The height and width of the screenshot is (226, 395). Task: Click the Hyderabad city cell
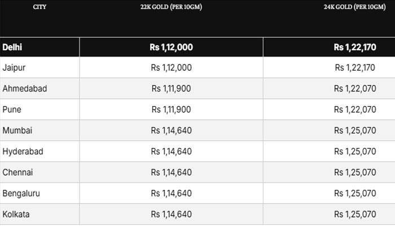[x=23, y=151]
